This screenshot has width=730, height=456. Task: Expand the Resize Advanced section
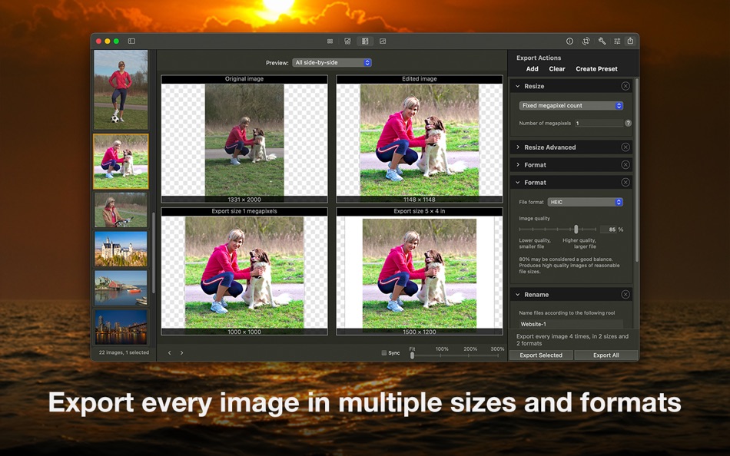(x=518, y=147)
